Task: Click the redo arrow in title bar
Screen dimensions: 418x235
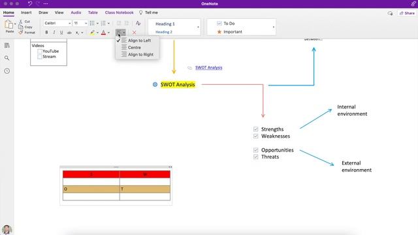Action: click(38, 4)
